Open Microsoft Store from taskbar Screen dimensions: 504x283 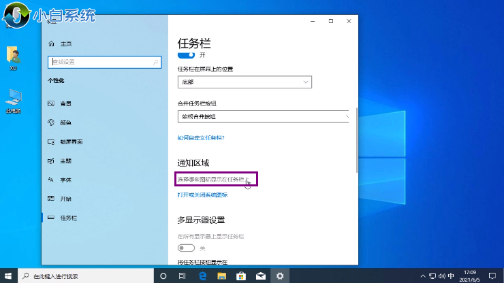[241, 276]
